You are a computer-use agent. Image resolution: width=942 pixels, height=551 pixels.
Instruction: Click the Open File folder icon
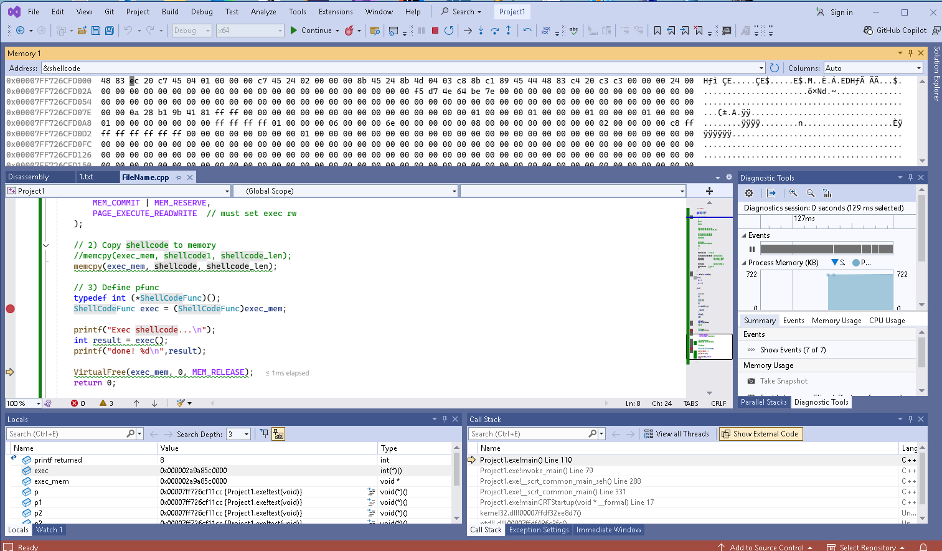point(82,30)
